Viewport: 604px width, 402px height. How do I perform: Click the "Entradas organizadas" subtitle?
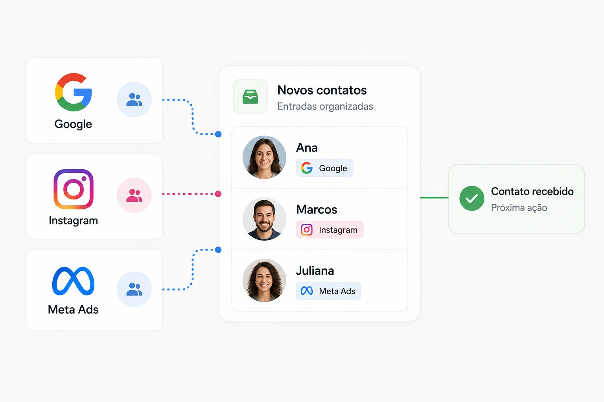[x=325, y=106]
